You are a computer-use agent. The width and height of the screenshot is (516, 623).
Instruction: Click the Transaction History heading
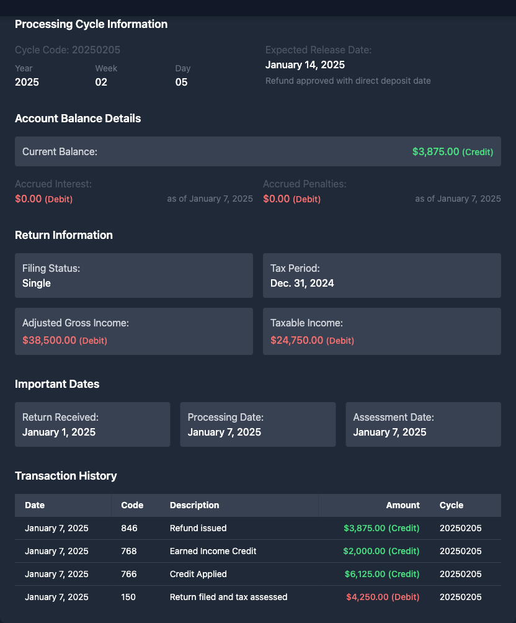point(66,476)
